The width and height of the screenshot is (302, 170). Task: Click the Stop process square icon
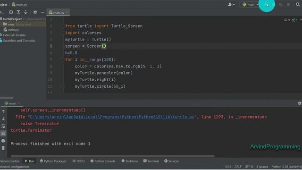coord(288,5)
